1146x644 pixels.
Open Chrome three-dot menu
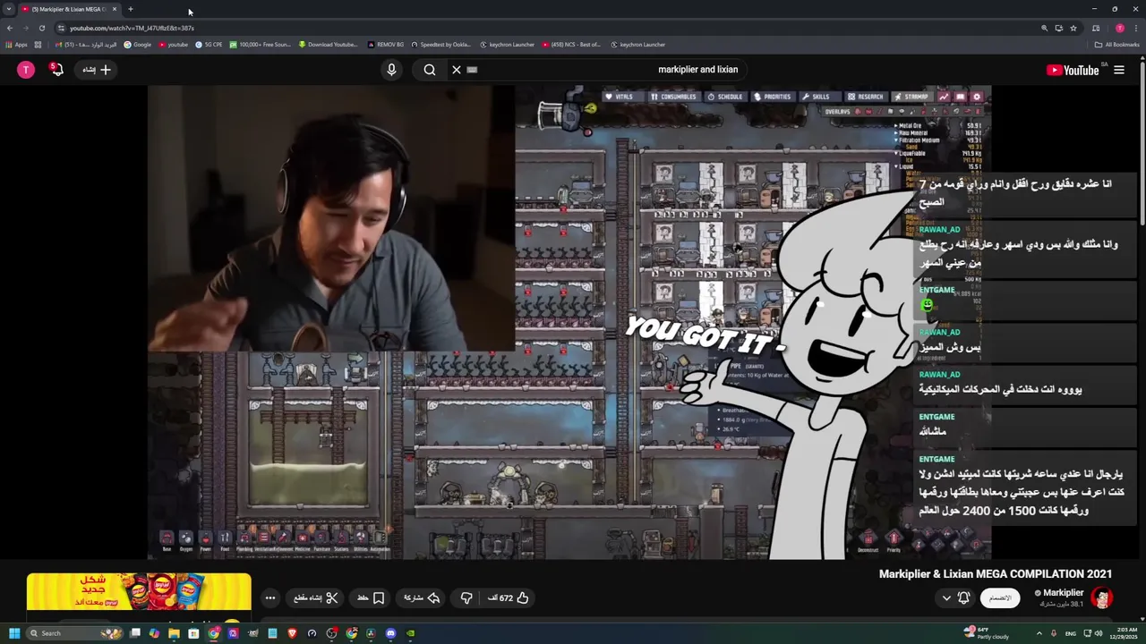[x=1135, y=28]
